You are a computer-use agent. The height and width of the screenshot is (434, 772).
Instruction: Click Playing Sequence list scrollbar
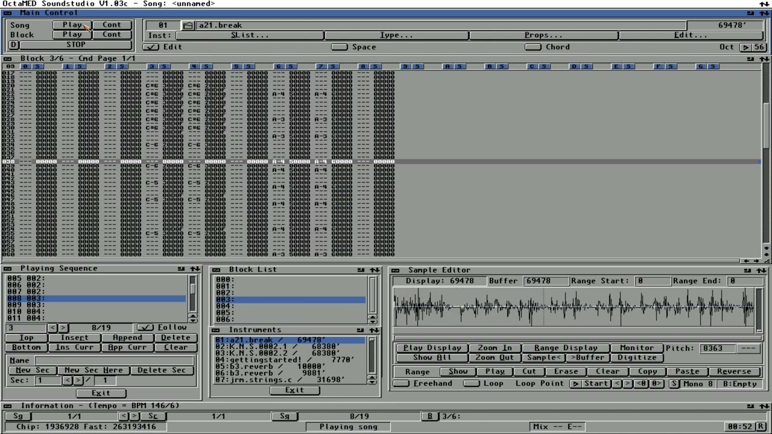click(x=193, y=294)
